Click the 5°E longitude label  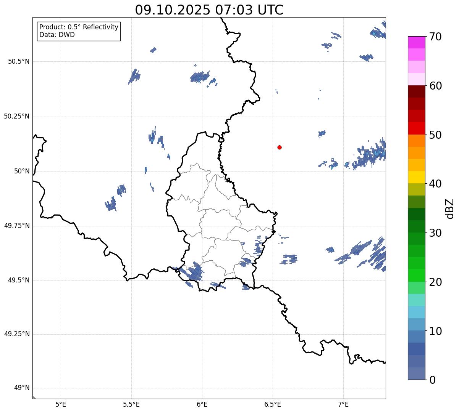[x=61, y=404]
